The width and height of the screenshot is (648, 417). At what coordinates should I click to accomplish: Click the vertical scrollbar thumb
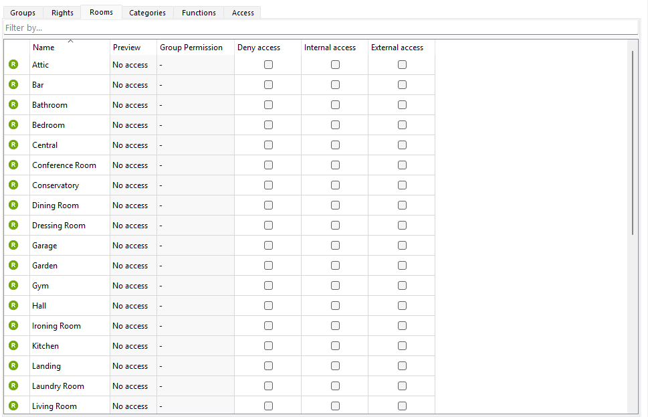633,142
